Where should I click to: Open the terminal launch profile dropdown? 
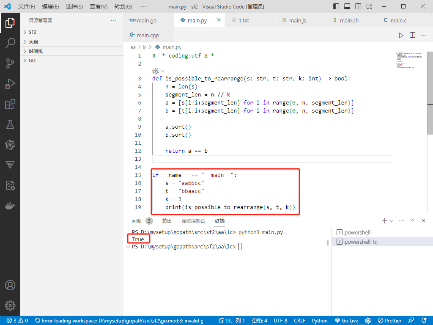pos(392,221)
